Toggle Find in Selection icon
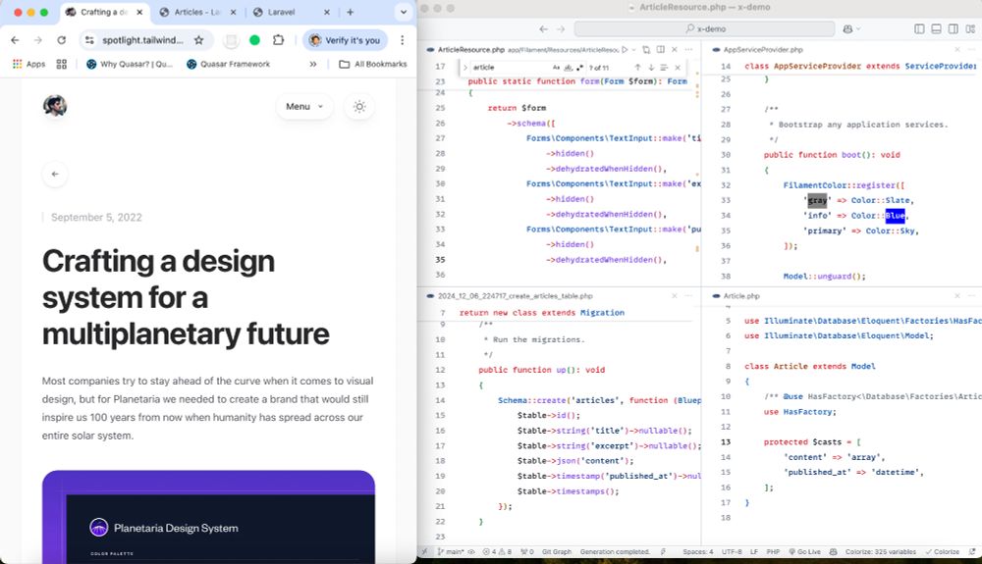982x564 pixels. point(664,67)
